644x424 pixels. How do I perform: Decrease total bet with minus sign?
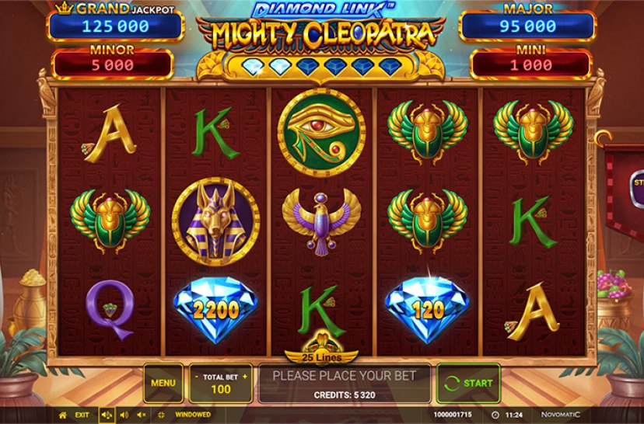197,377
